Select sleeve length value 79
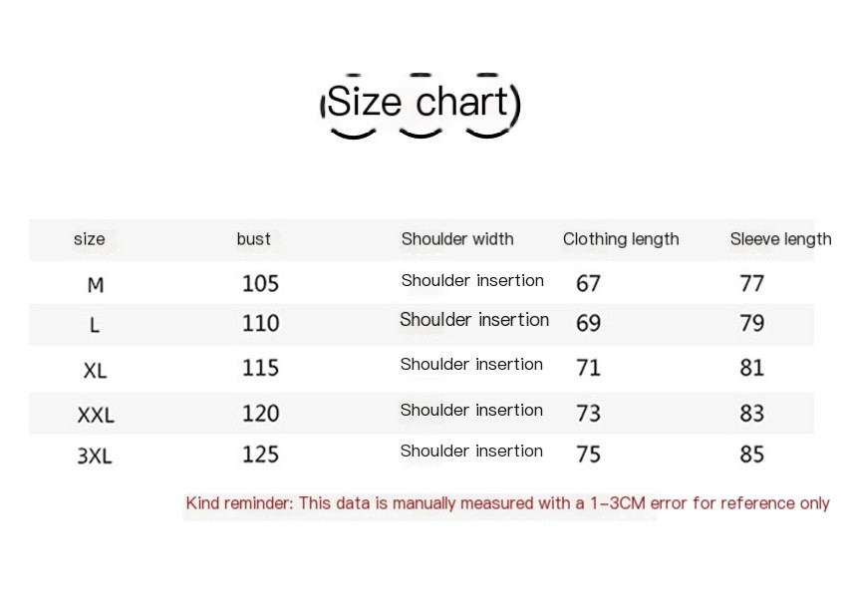 click(751, 324)
